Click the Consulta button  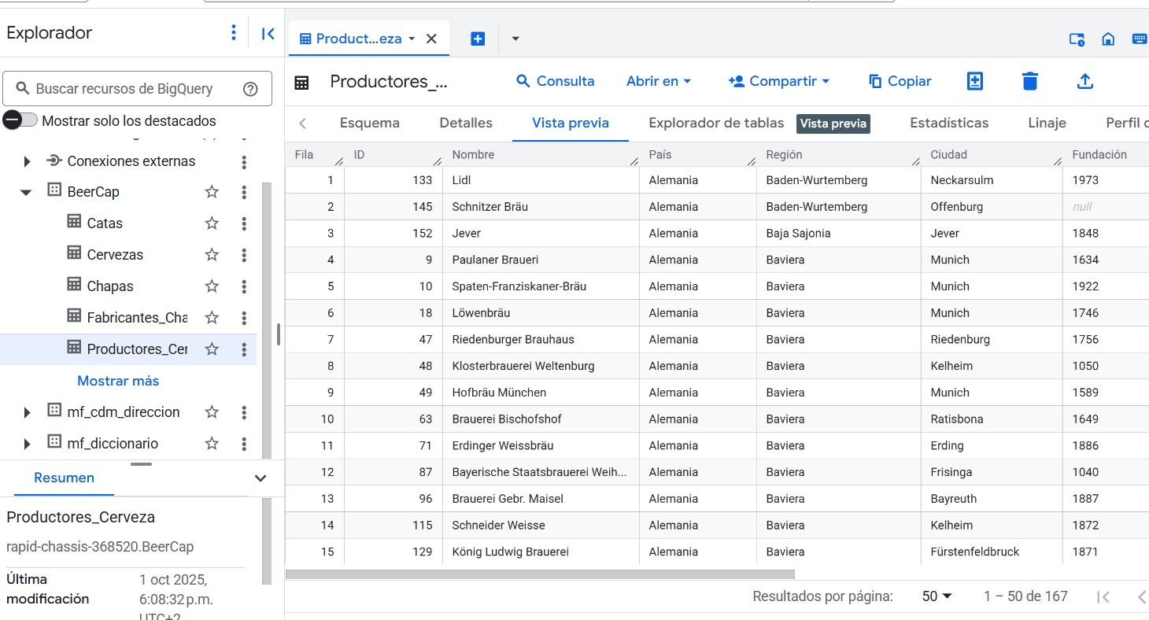click(556, 81)
